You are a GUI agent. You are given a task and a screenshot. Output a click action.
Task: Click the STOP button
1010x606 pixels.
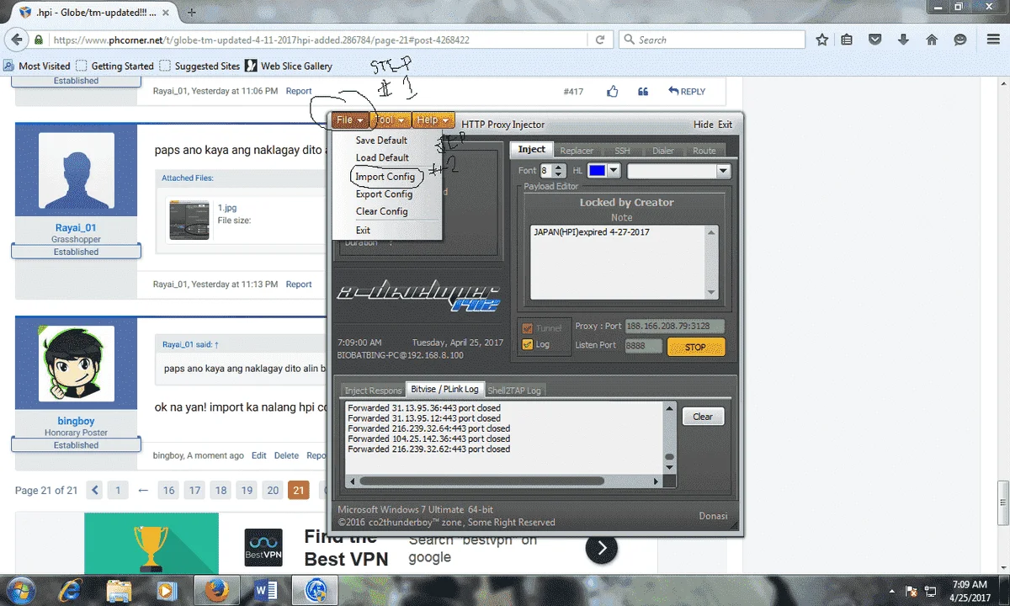pos(695,347)
